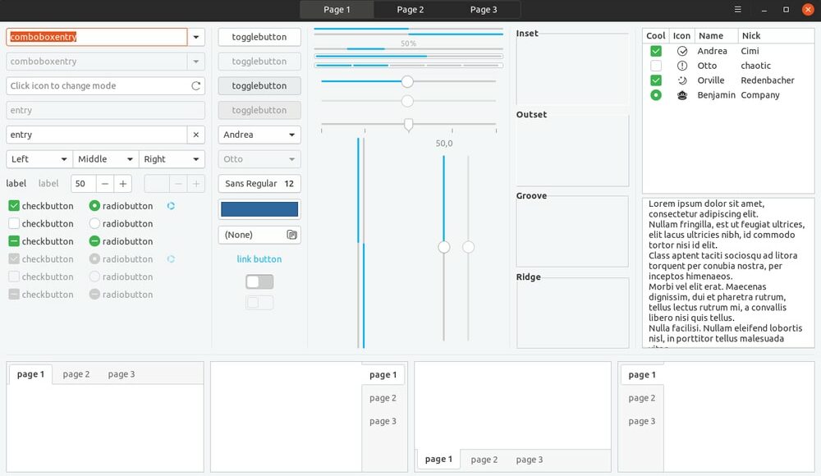Toggle the Cool checkbox for Otto

tap(655, 66)
